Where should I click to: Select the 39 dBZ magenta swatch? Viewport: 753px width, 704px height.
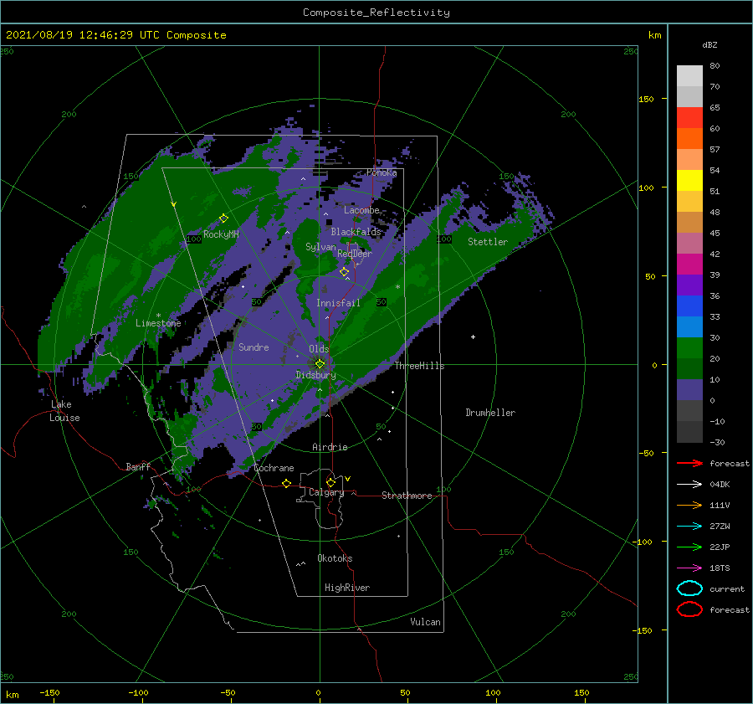pyautogui.click(x=689, y=264)
